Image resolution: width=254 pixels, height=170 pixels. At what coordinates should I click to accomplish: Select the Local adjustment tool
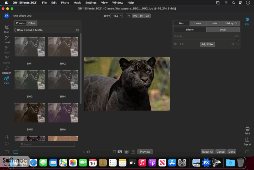[7, 40]
